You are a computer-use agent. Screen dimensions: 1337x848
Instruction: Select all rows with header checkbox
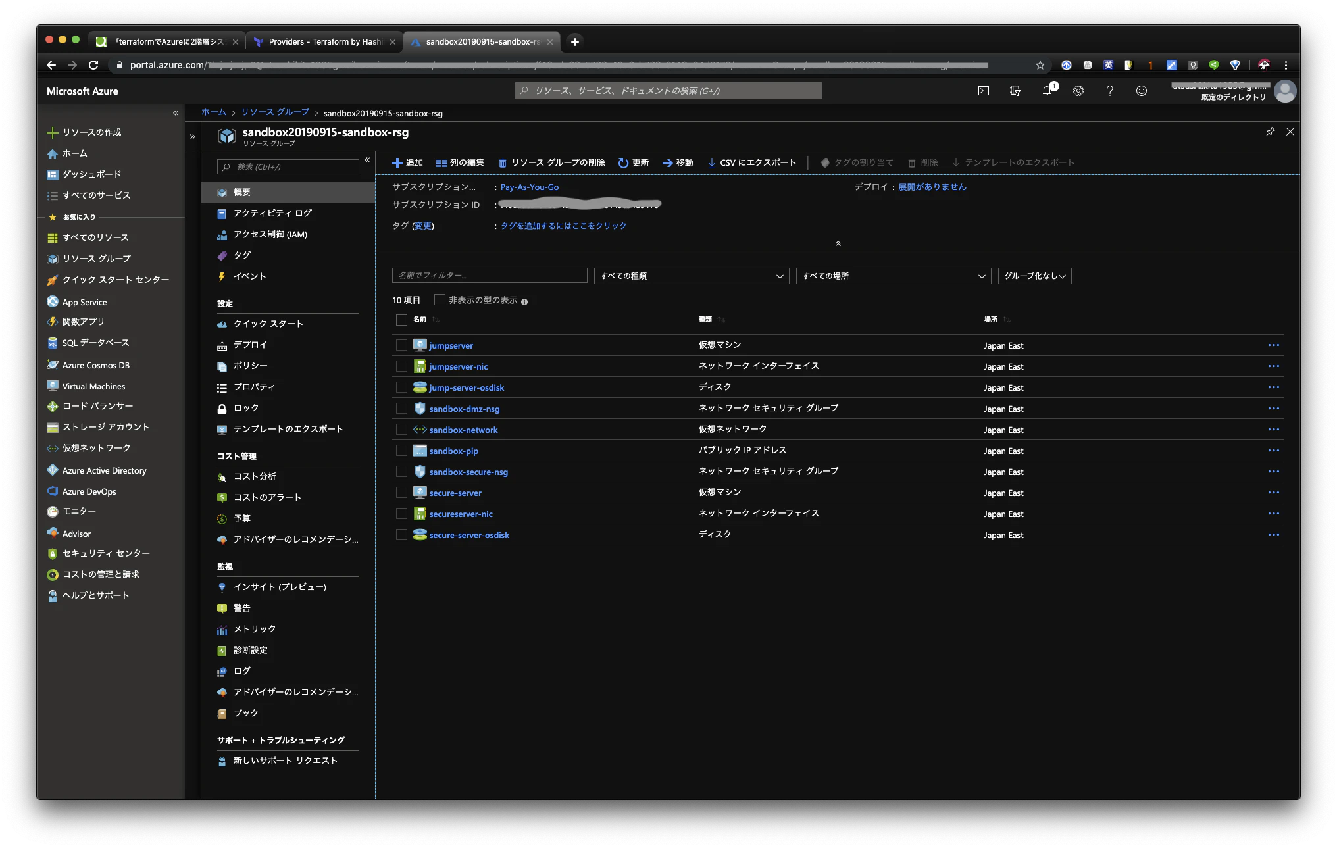(x=401, y=320)
